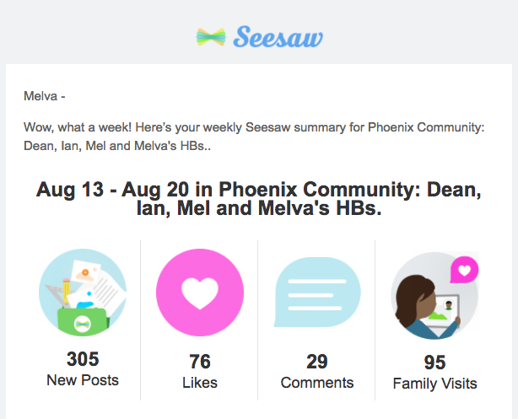Image resolution: width=518 pixels, height=419 pixels.
Task: Select the 305 posts count
Action: [83, 359]
